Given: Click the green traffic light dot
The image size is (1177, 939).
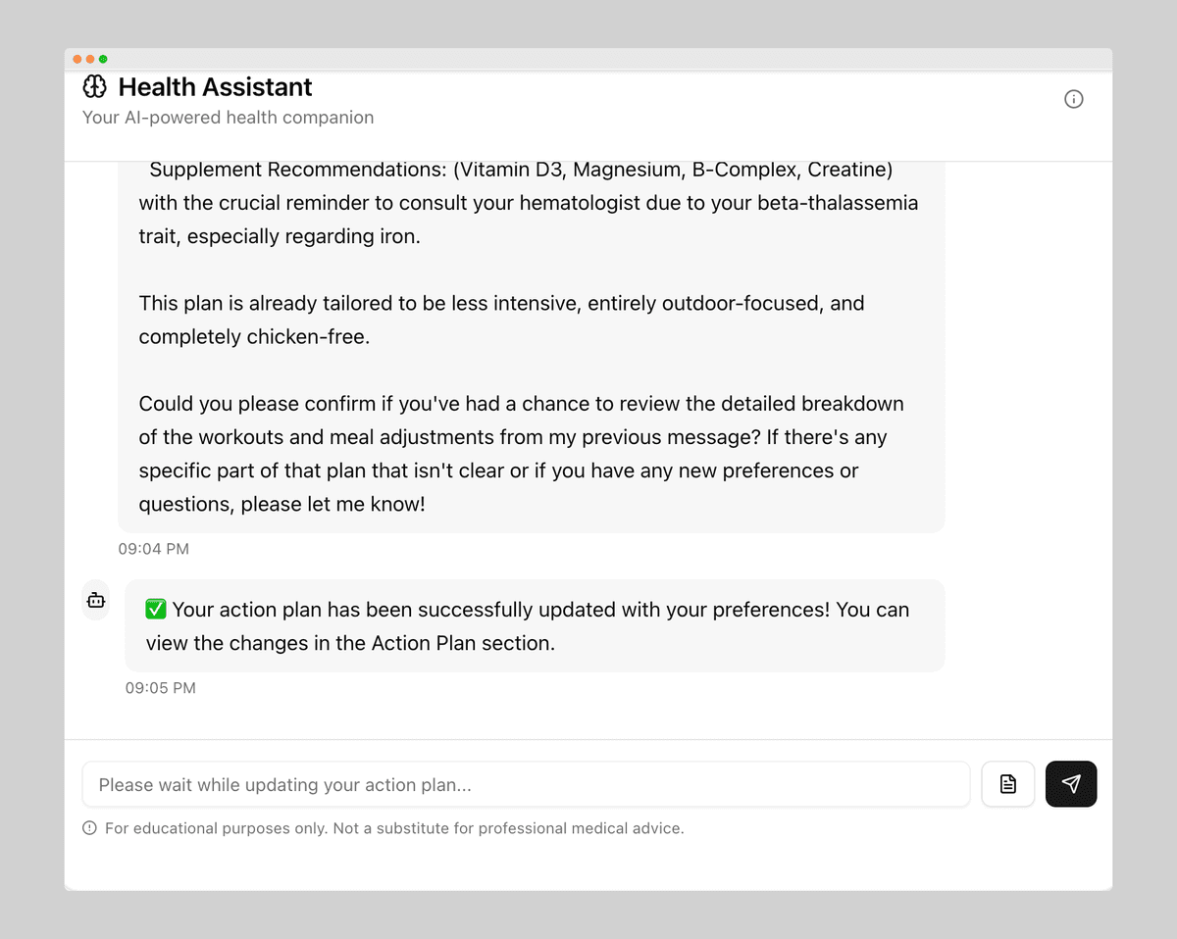Looking at the screenshot, I should (x=103, y=59).
